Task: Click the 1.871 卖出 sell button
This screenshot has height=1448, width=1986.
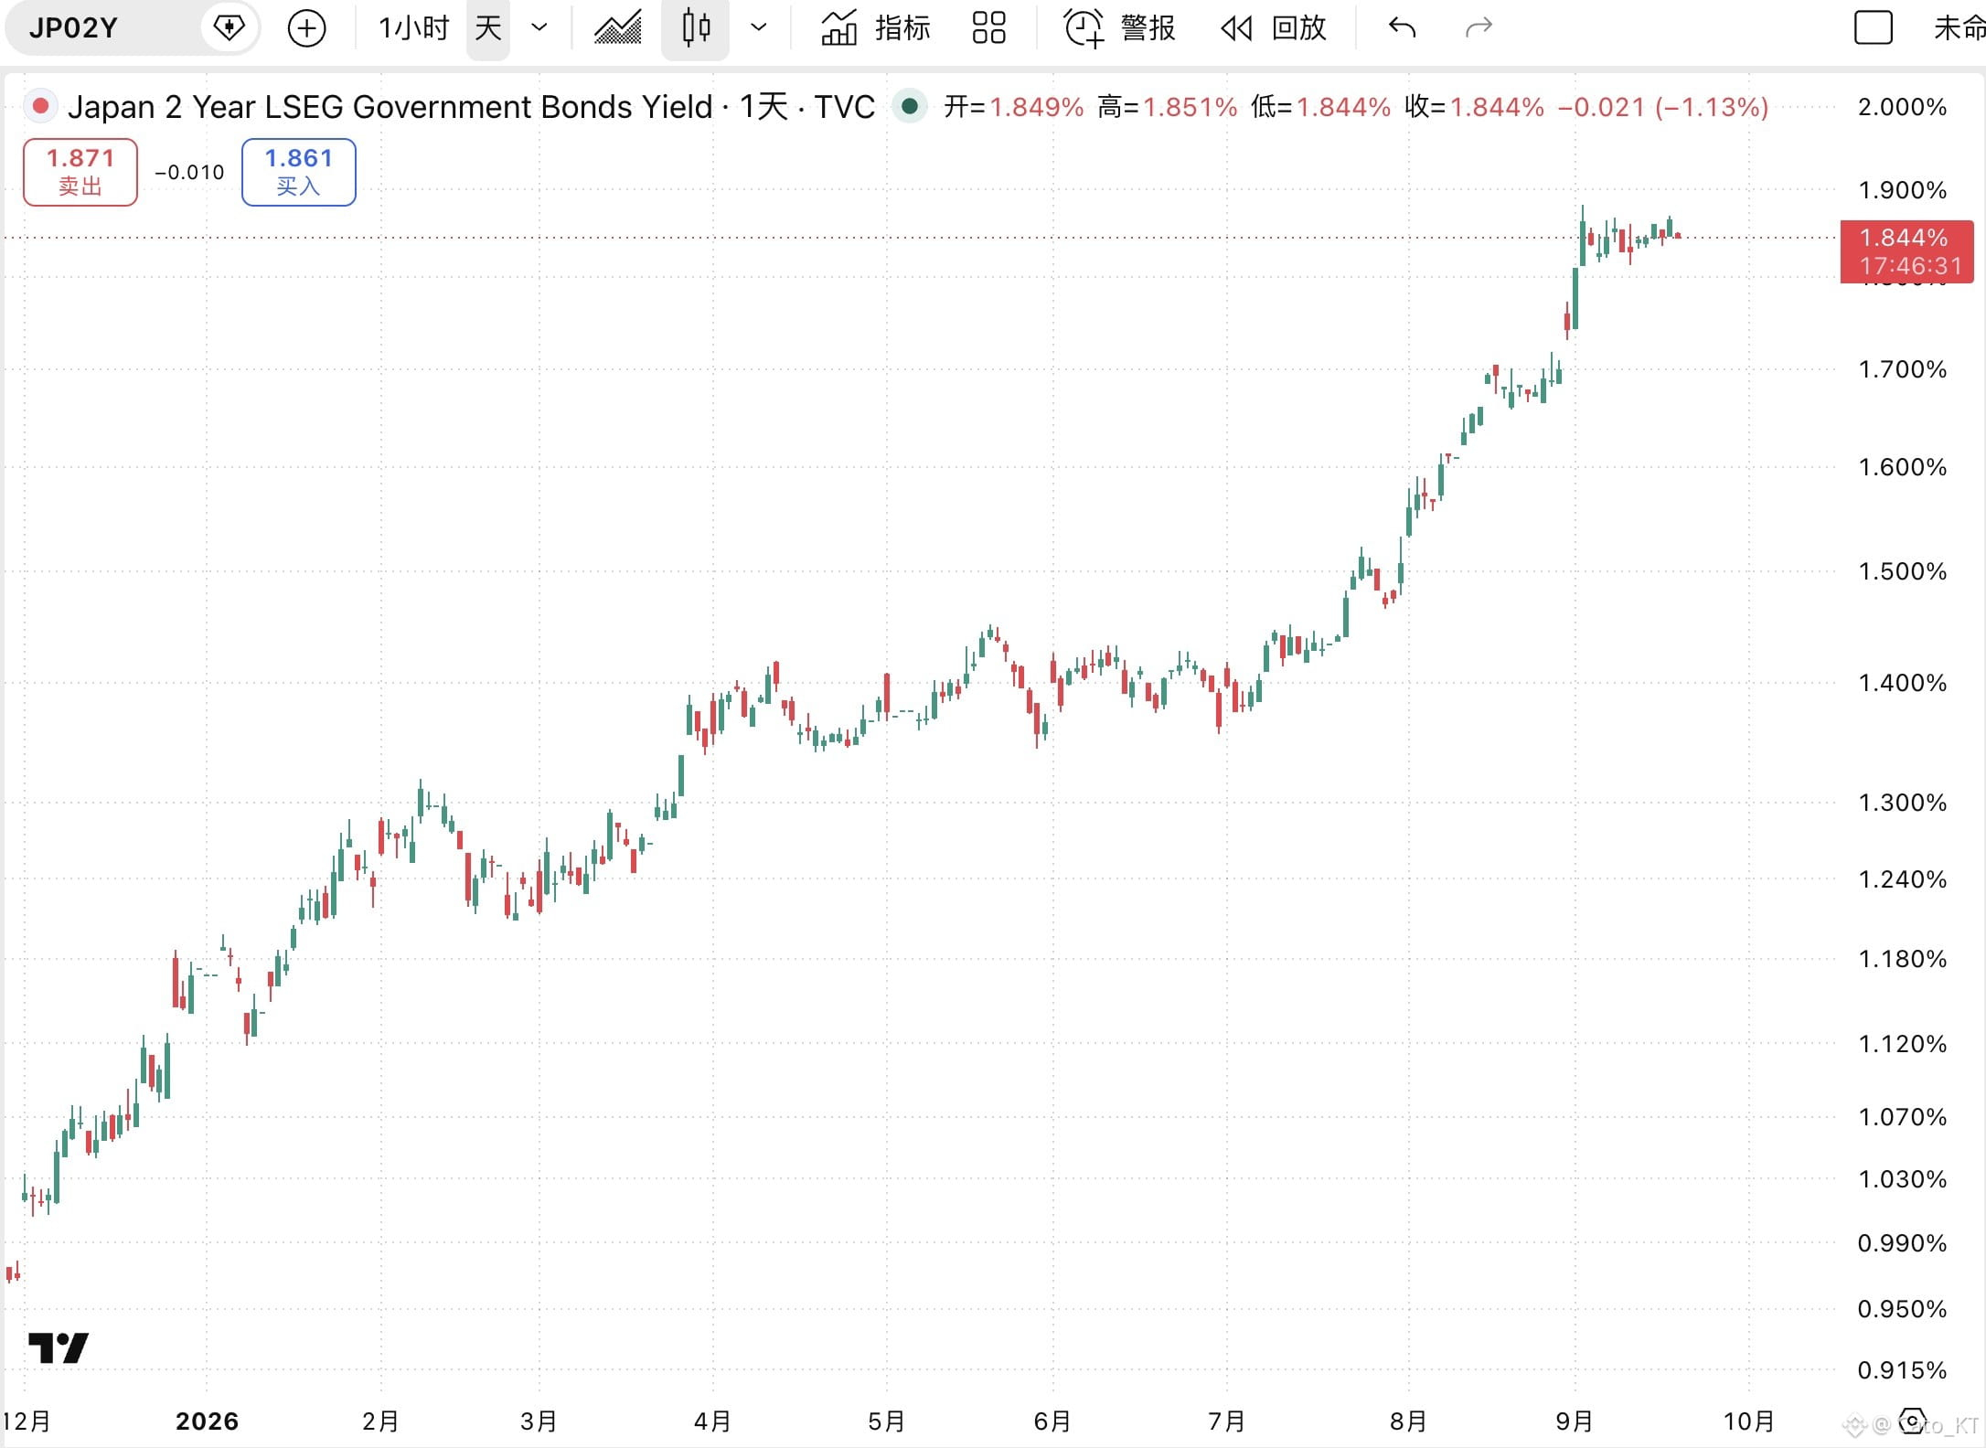Action: [x=80, y=172]
